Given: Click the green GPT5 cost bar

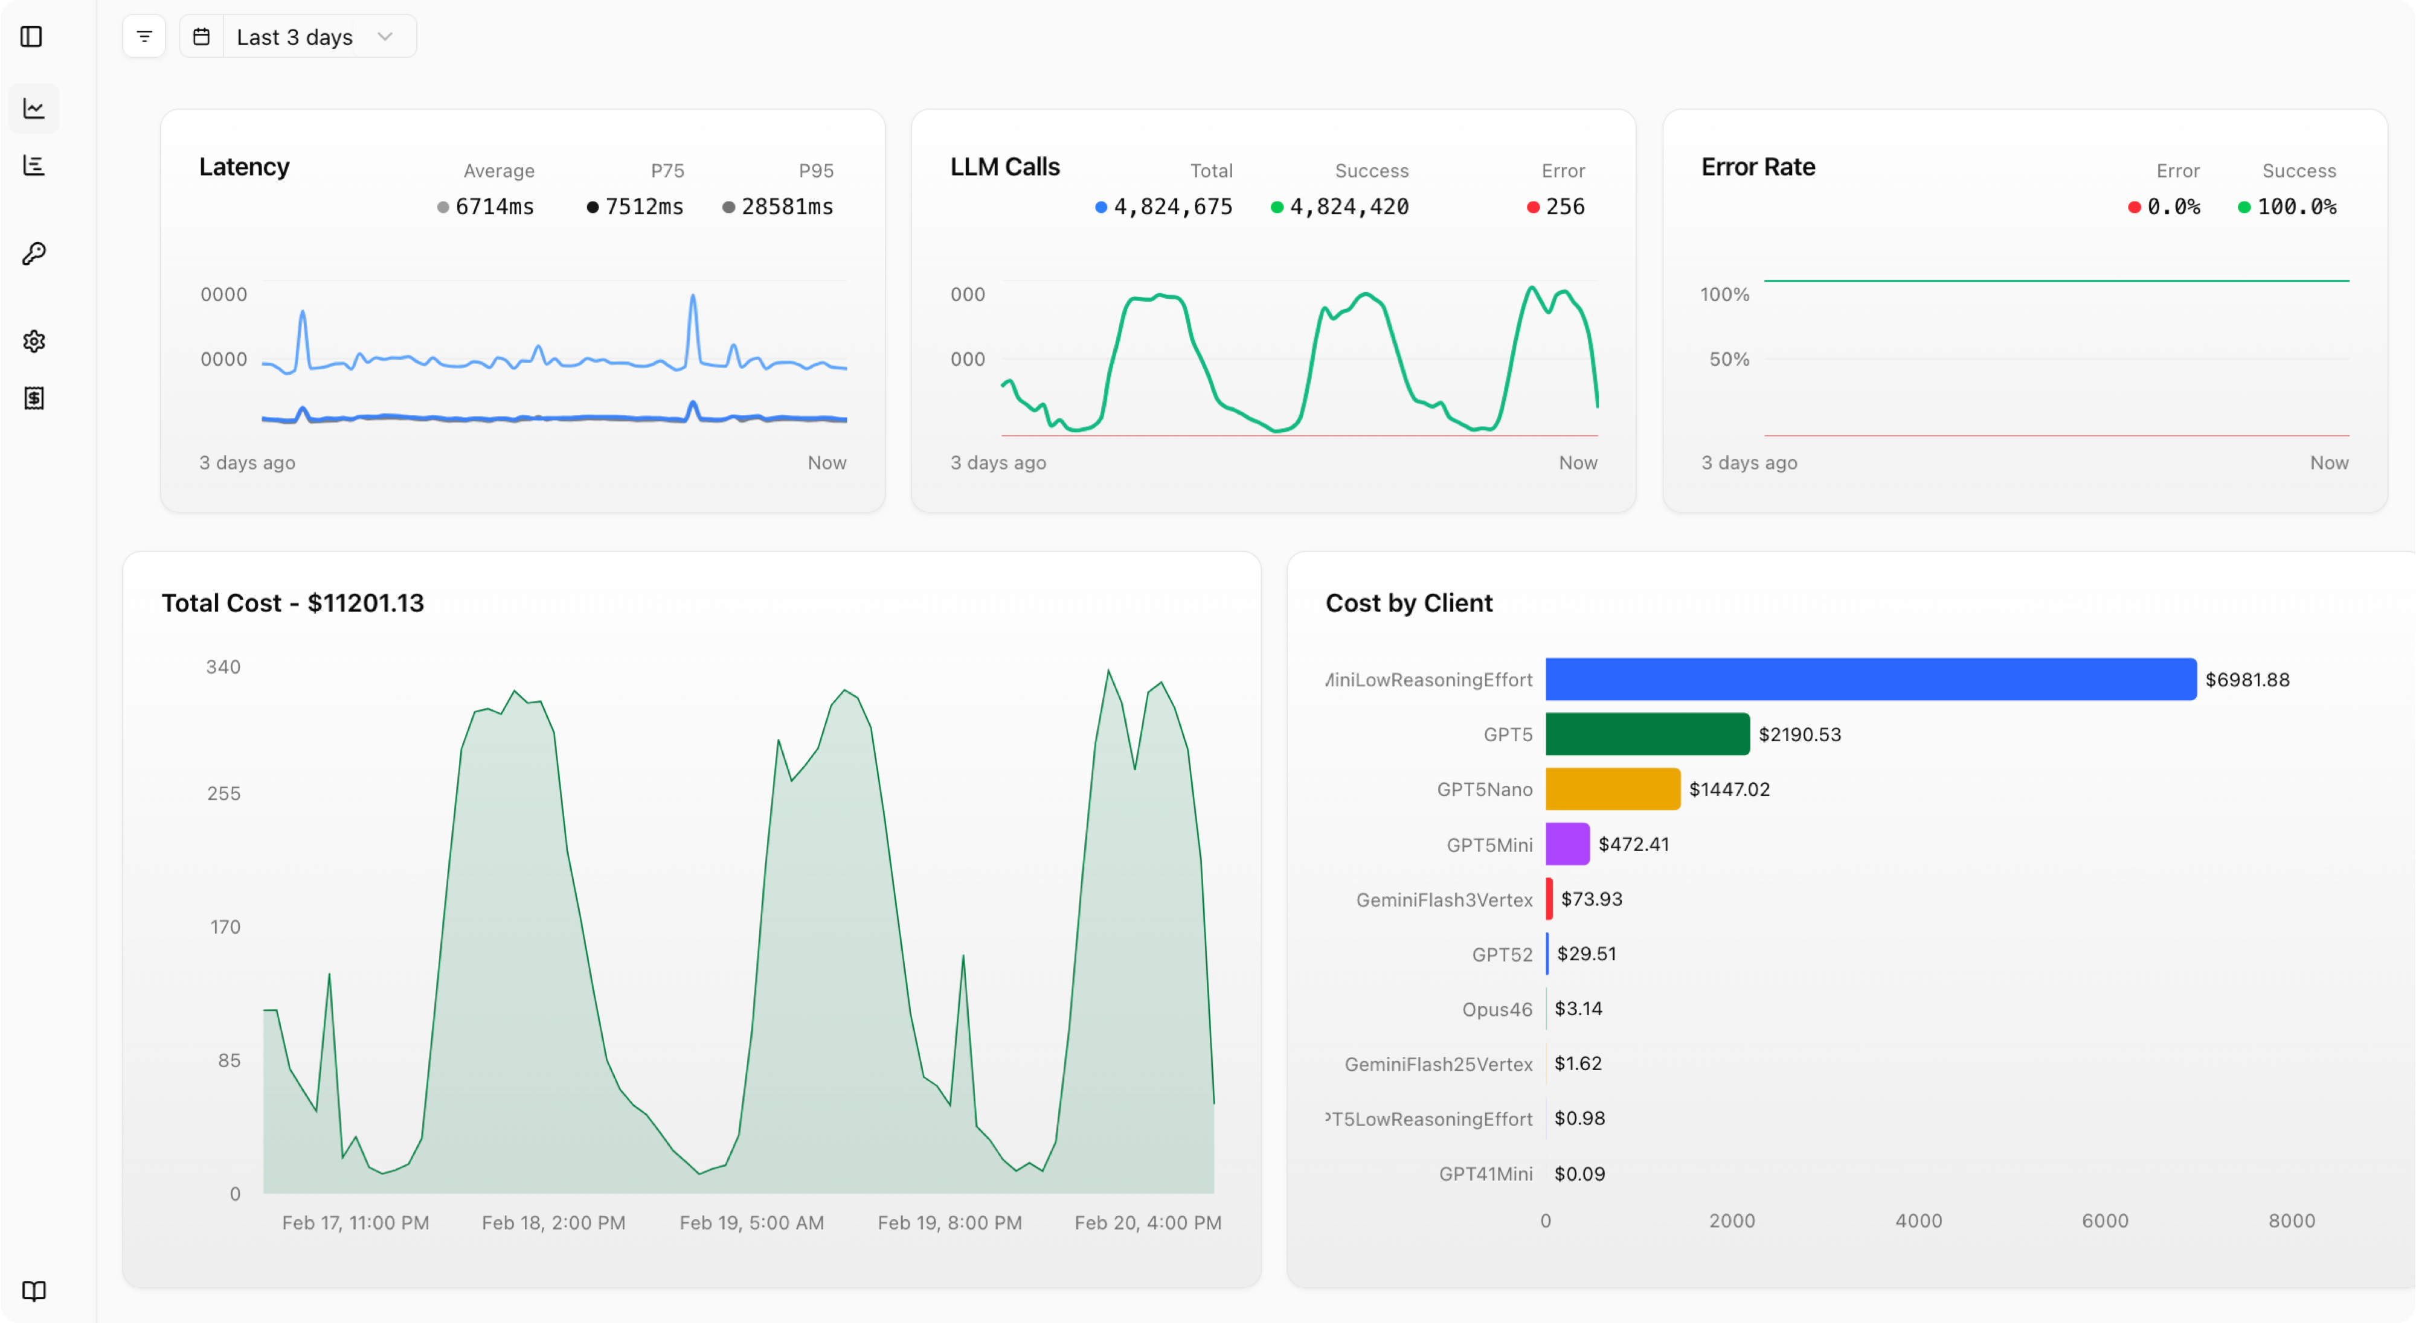Looking at the screenshot, I should point(1647,734).
